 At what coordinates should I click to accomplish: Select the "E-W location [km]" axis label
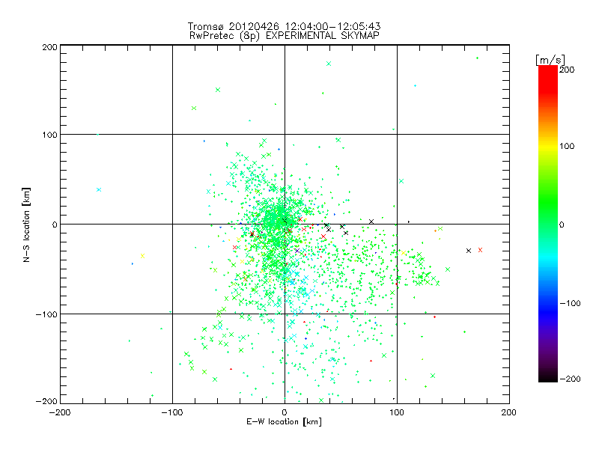284,422
